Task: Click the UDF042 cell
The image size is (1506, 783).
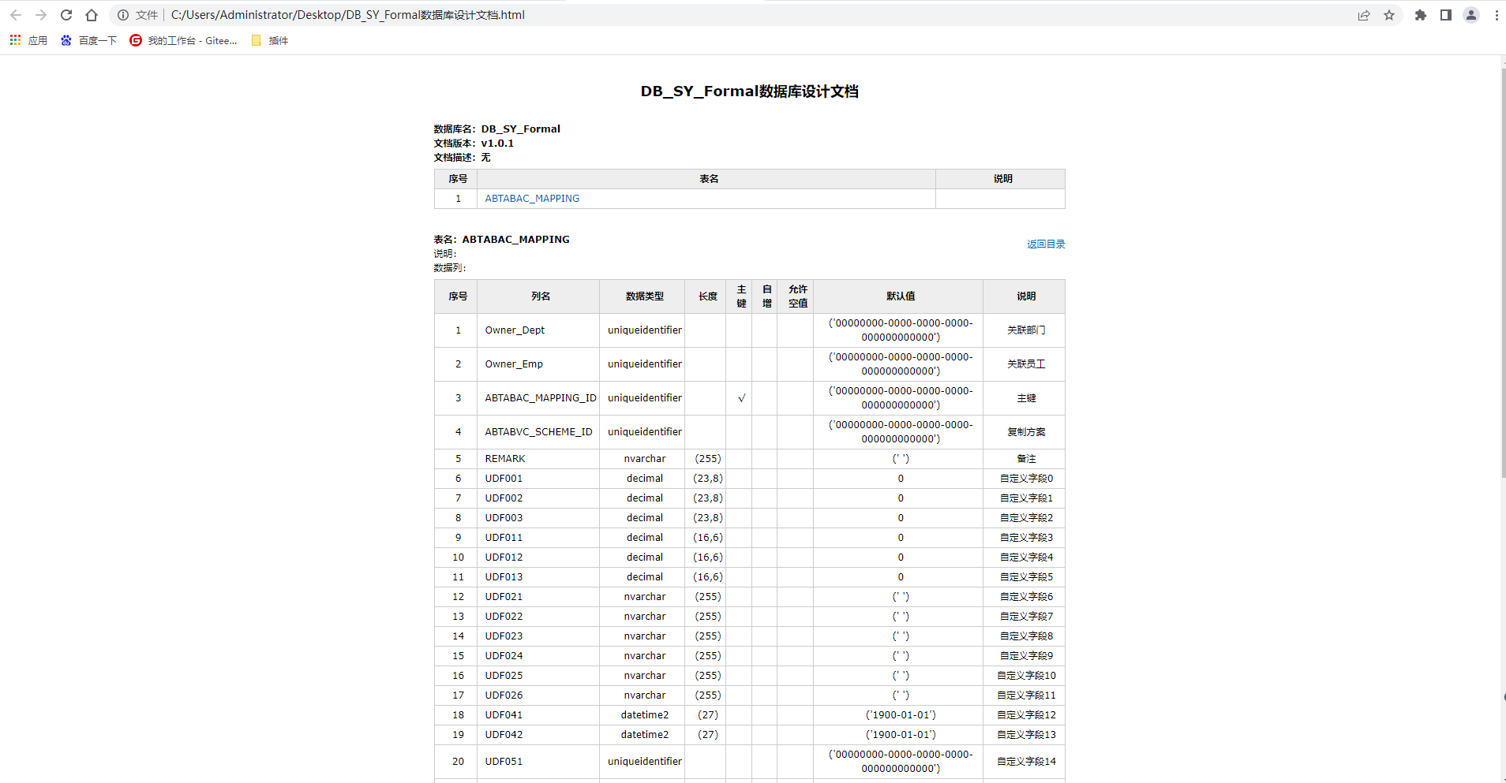Action: 538,735
